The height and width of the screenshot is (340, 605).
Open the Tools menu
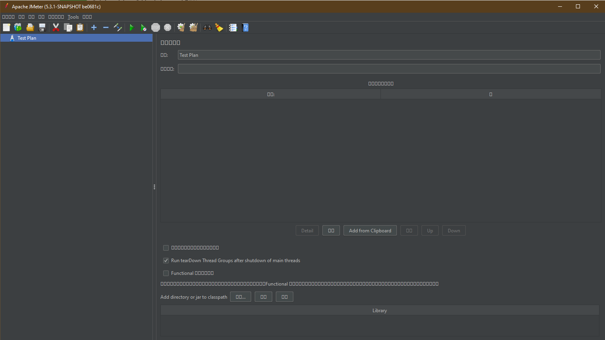[73, 17]
